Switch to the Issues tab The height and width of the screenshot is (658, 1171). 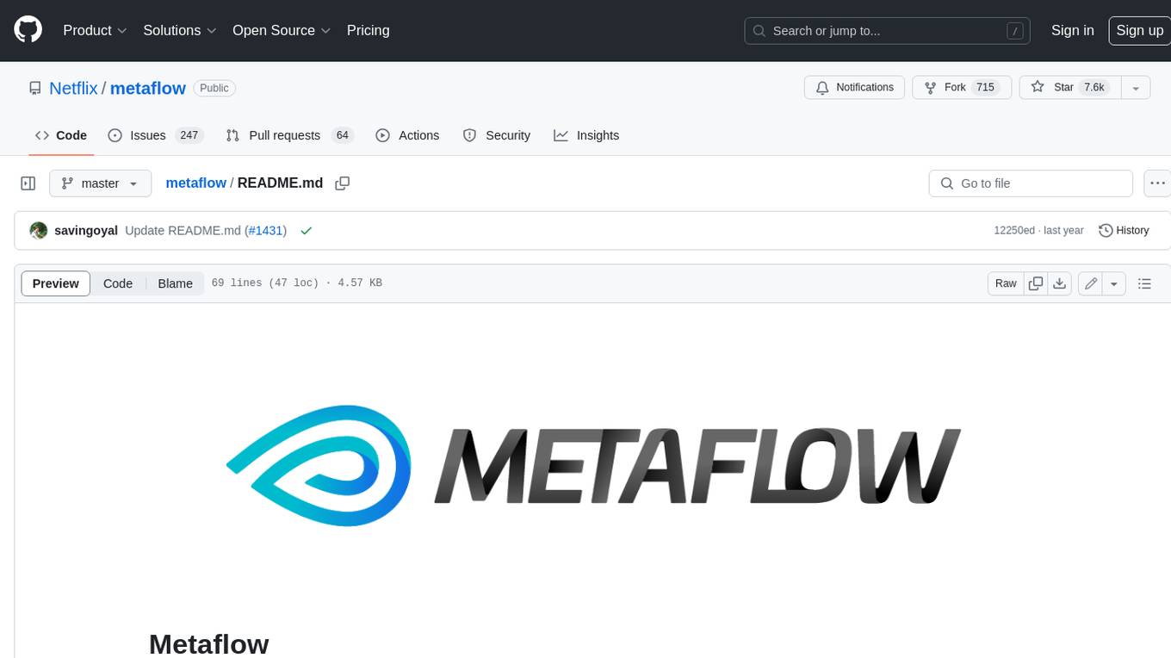[155, 135]
